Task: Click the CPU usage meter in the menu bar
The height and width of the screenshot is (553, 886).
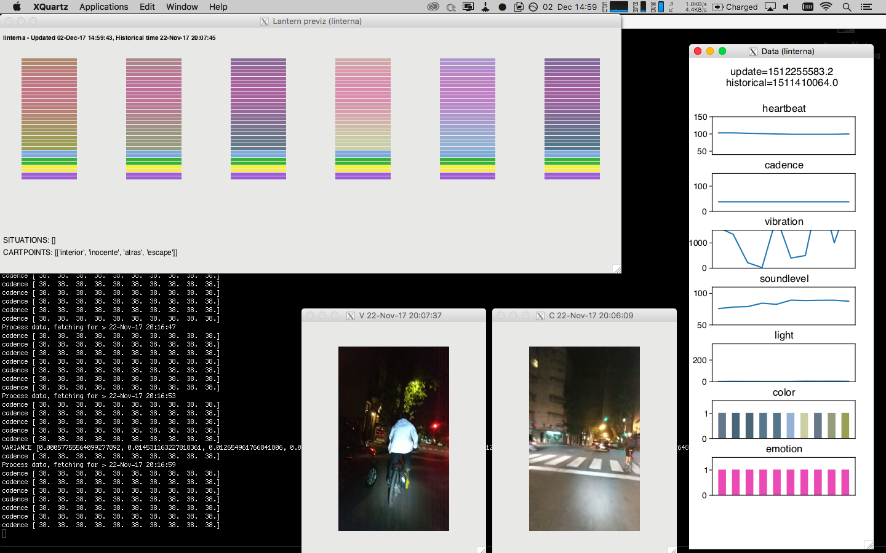Action: click(618, 7)
